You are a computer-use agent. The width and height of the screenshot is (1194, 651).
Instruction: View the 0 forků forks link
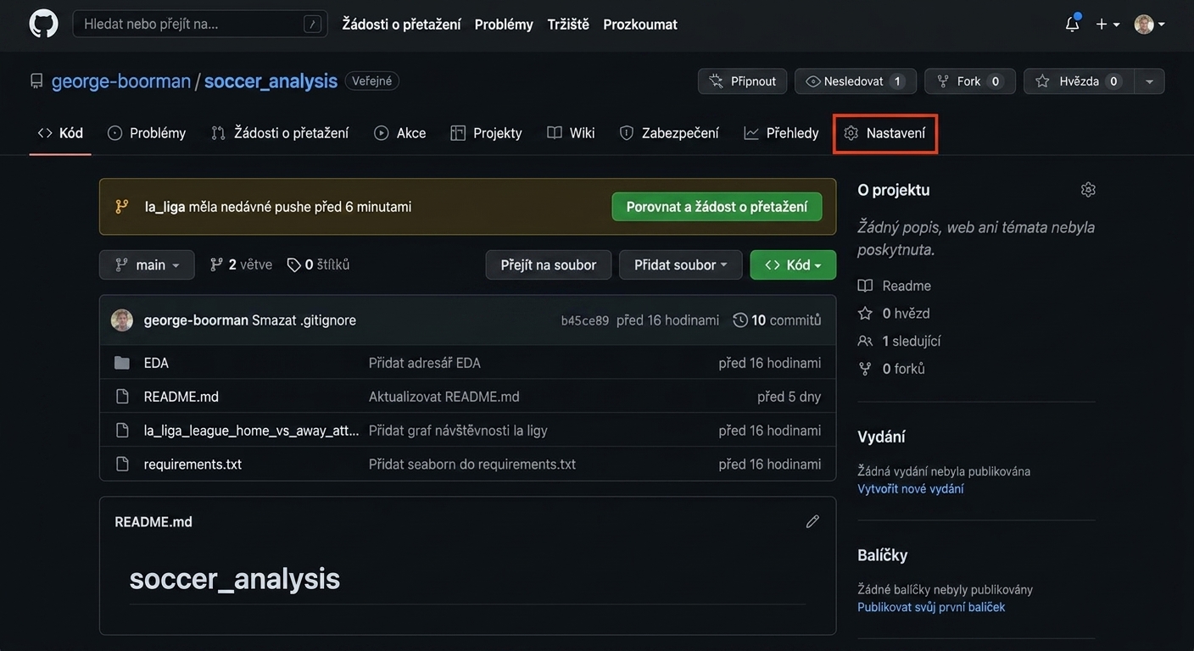point(891,369)
